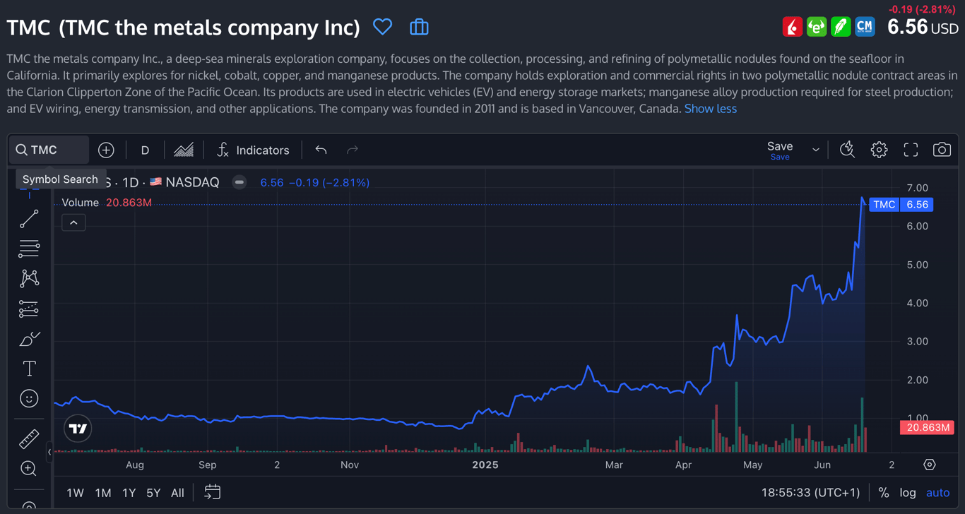Click the Show less link

(710, 109)
